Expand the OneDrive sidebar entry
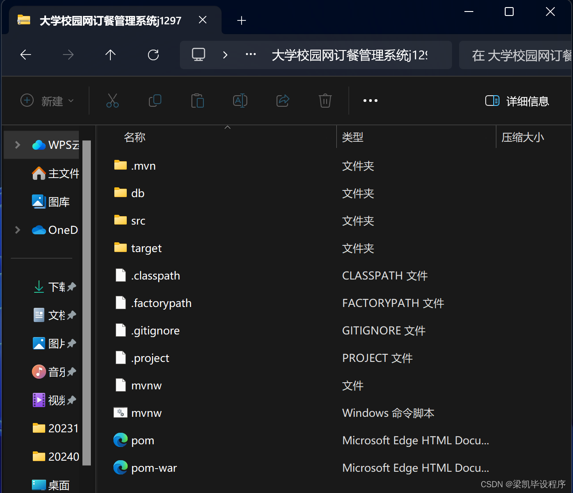This screenshot has height=493, width=573. [x=17, y=229]
